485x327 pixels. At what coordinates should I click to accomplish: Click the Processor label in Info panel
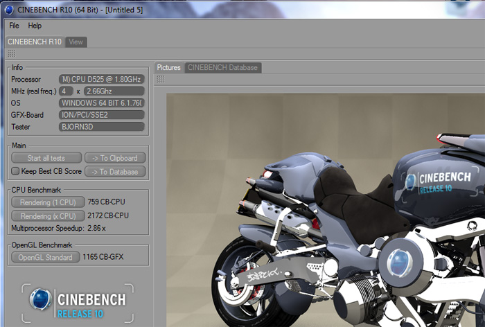pyautogui.click(x=26, y=80)
